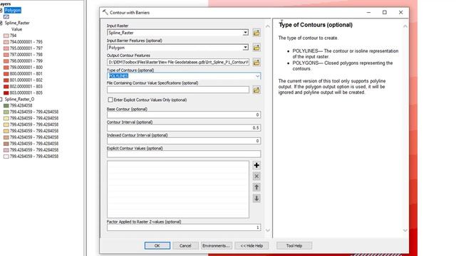
Task: Close the Contour with Barriers dialog
Action: (400, 12)
